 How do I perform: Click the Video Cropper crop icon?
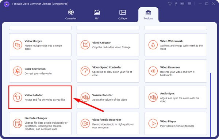pos(85,45)
